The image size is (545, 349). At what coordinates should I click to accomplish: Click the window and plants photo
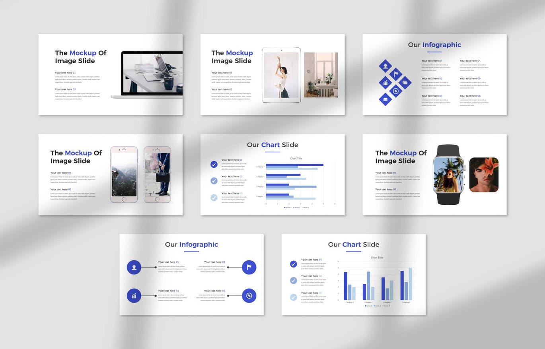(321, 75)
